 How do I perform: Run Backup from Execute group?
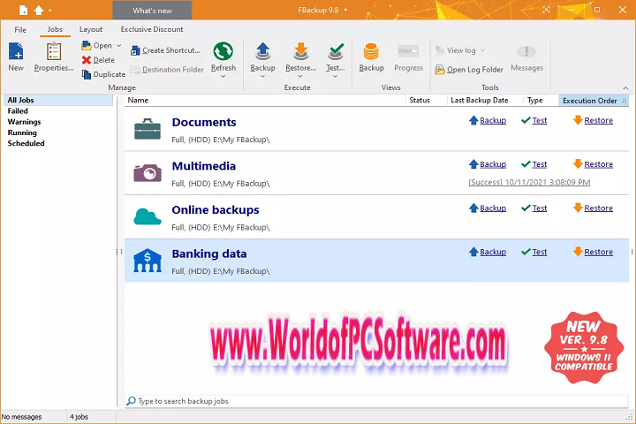pyautogui.click(x=262, y=57)
